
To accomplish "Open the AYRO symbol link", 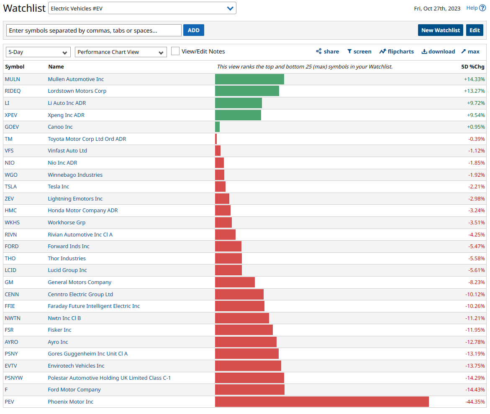I will 11,342.
